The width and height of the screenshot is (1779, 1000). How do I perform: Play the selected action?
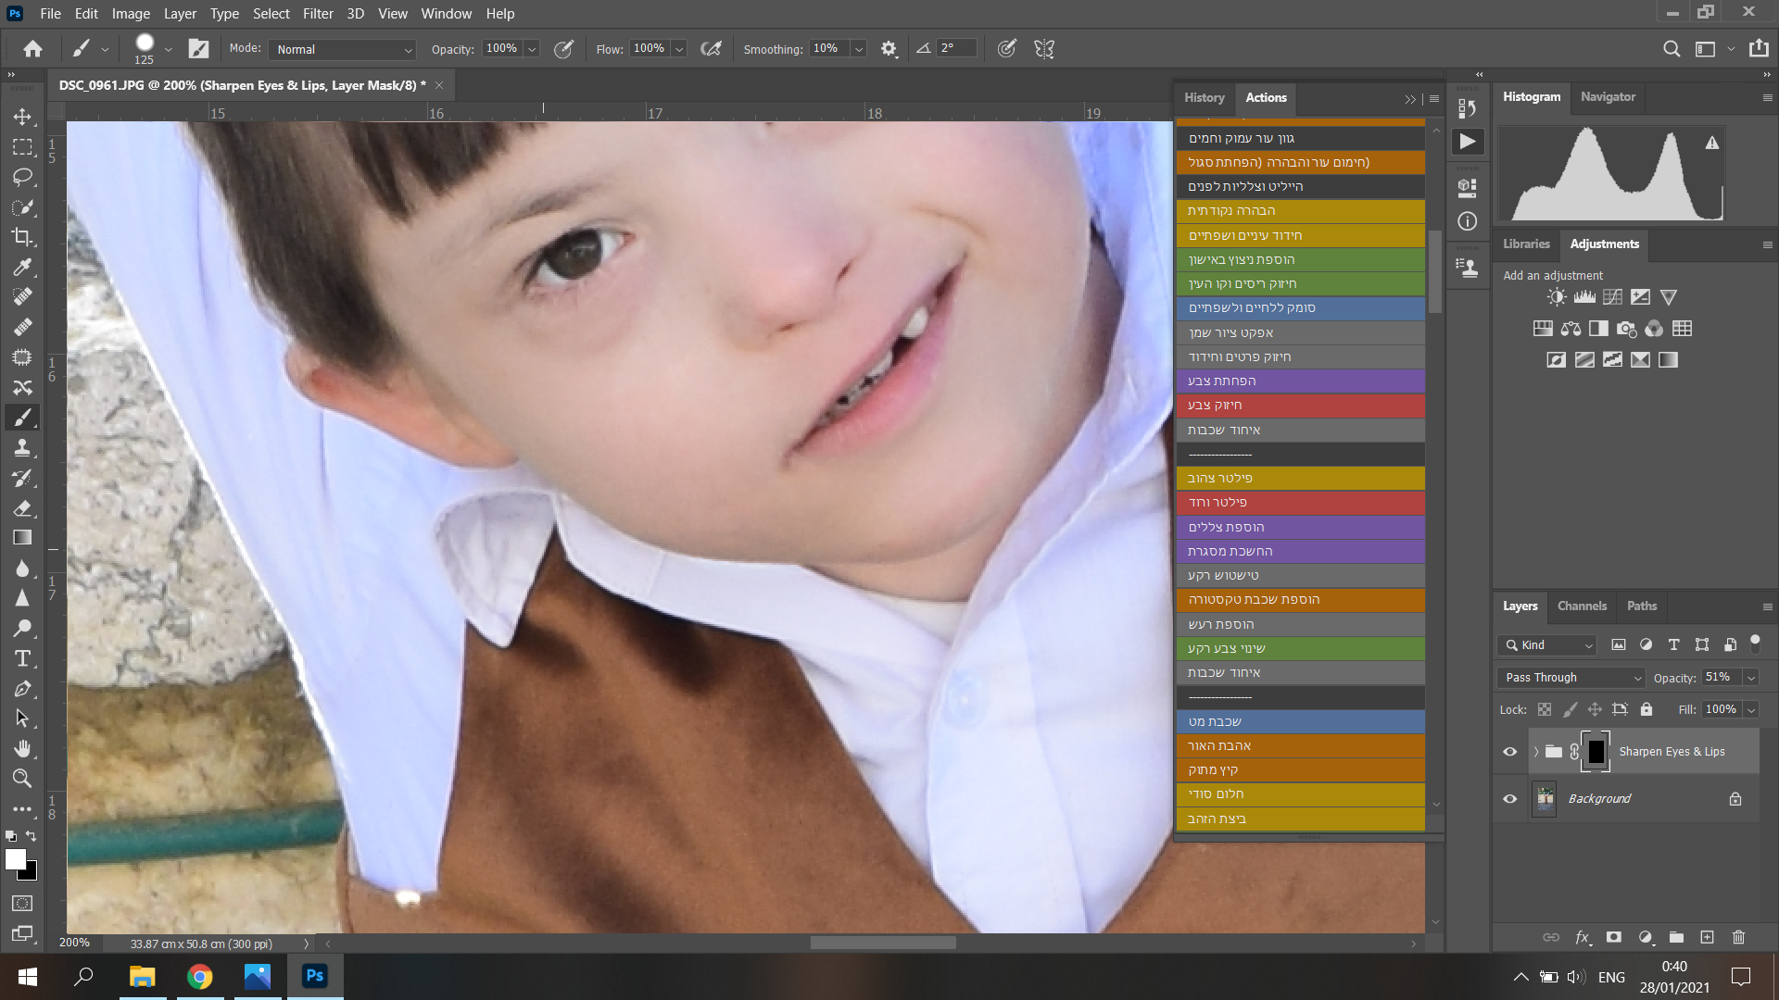point(1467,142)
